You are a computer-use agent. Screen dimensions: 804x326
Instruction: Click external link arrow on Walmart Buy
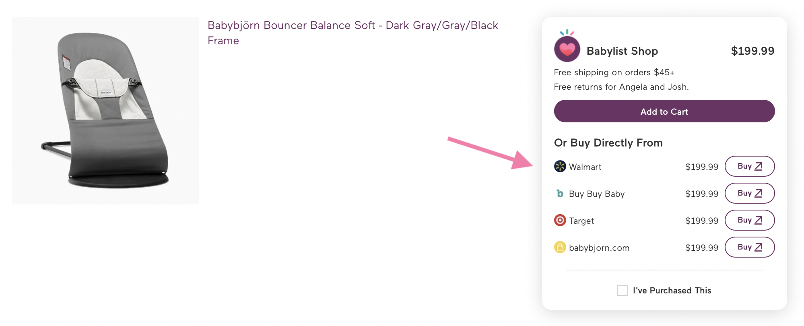[x=759, y=166]
